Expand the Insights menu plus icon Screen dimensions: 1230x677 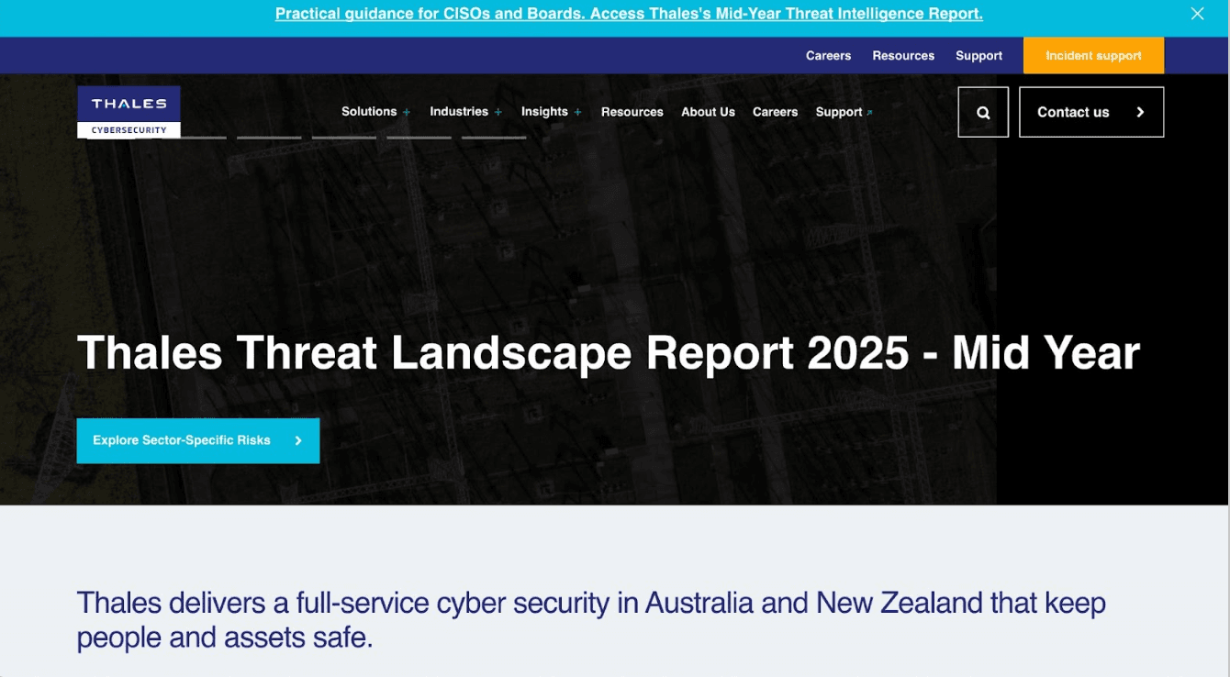pyautogui.click(x=578, y=112)
